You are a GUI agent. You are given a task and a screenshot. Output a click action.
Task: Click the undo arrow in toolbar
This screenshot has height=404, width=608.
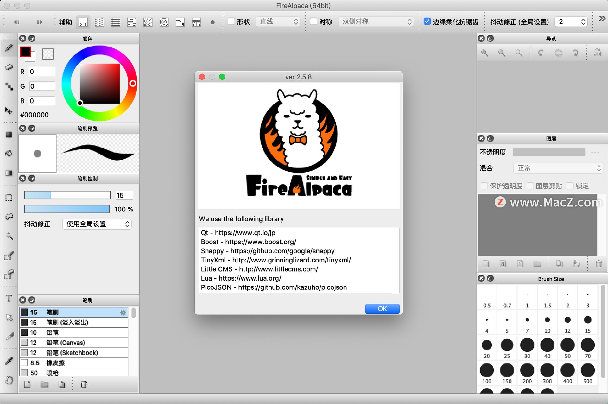pos(16,22)
